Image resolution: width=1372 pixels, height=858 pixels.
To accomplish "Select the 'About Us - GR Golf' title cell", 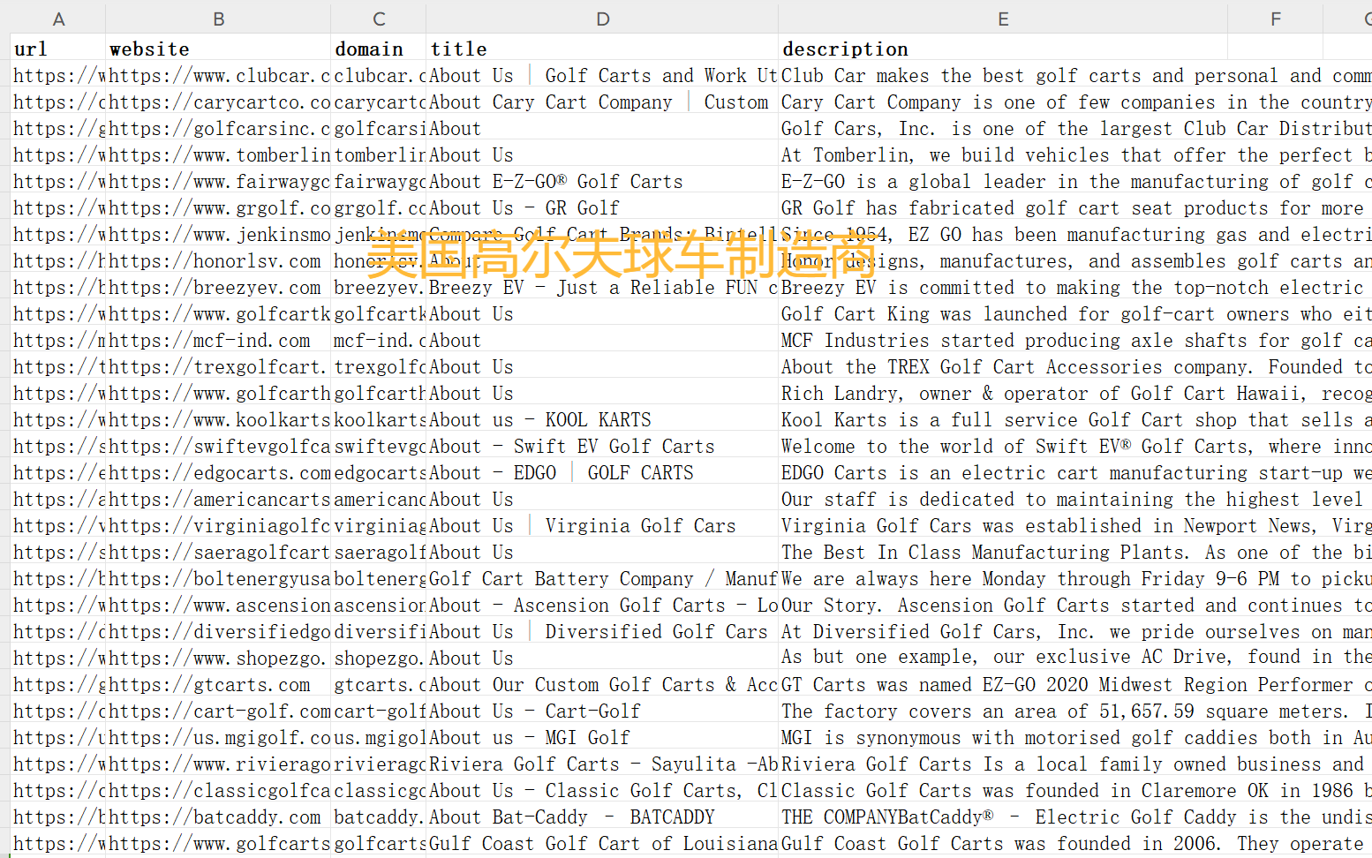I will [x=602, y=207].
